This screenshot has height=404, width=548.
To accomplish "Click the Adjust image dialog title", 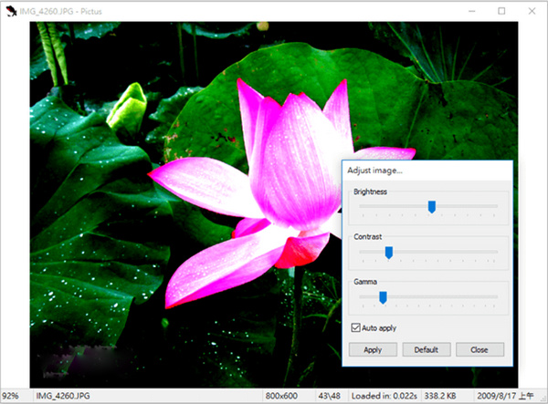I will tap(374, 171).
